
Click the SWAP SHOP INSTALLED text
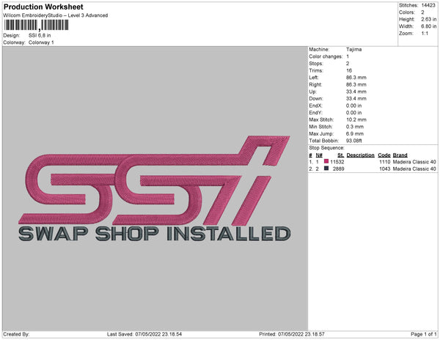[153, 234]
